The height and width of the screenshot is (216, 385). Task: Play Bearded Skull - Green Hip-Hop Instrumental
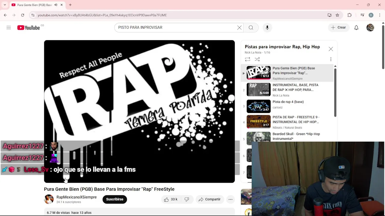(296, 136)
